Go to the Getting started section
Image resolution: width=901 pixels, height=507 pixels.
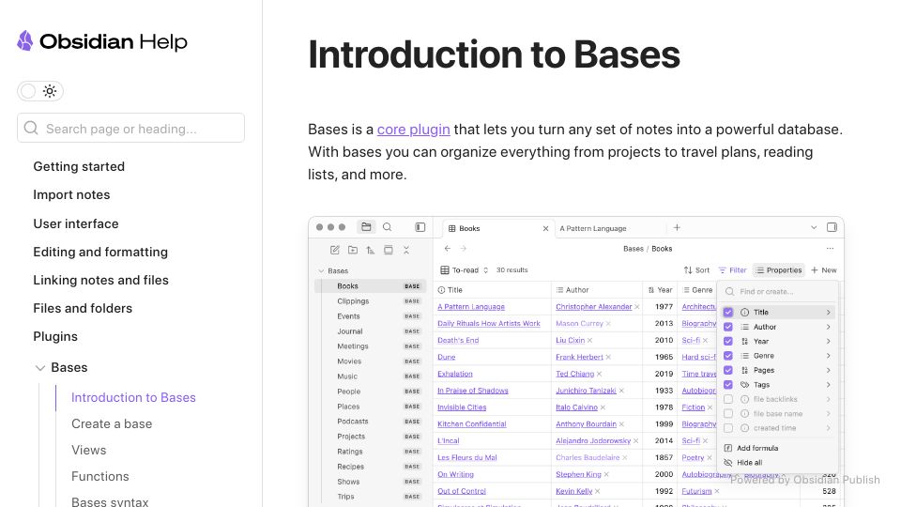pos(79,167)
